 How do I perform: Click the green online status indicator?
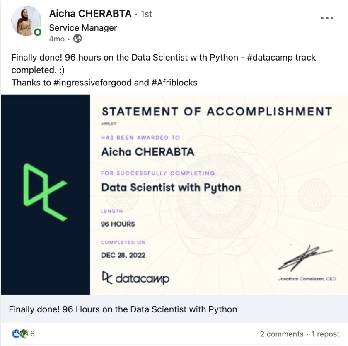(37, 31)
